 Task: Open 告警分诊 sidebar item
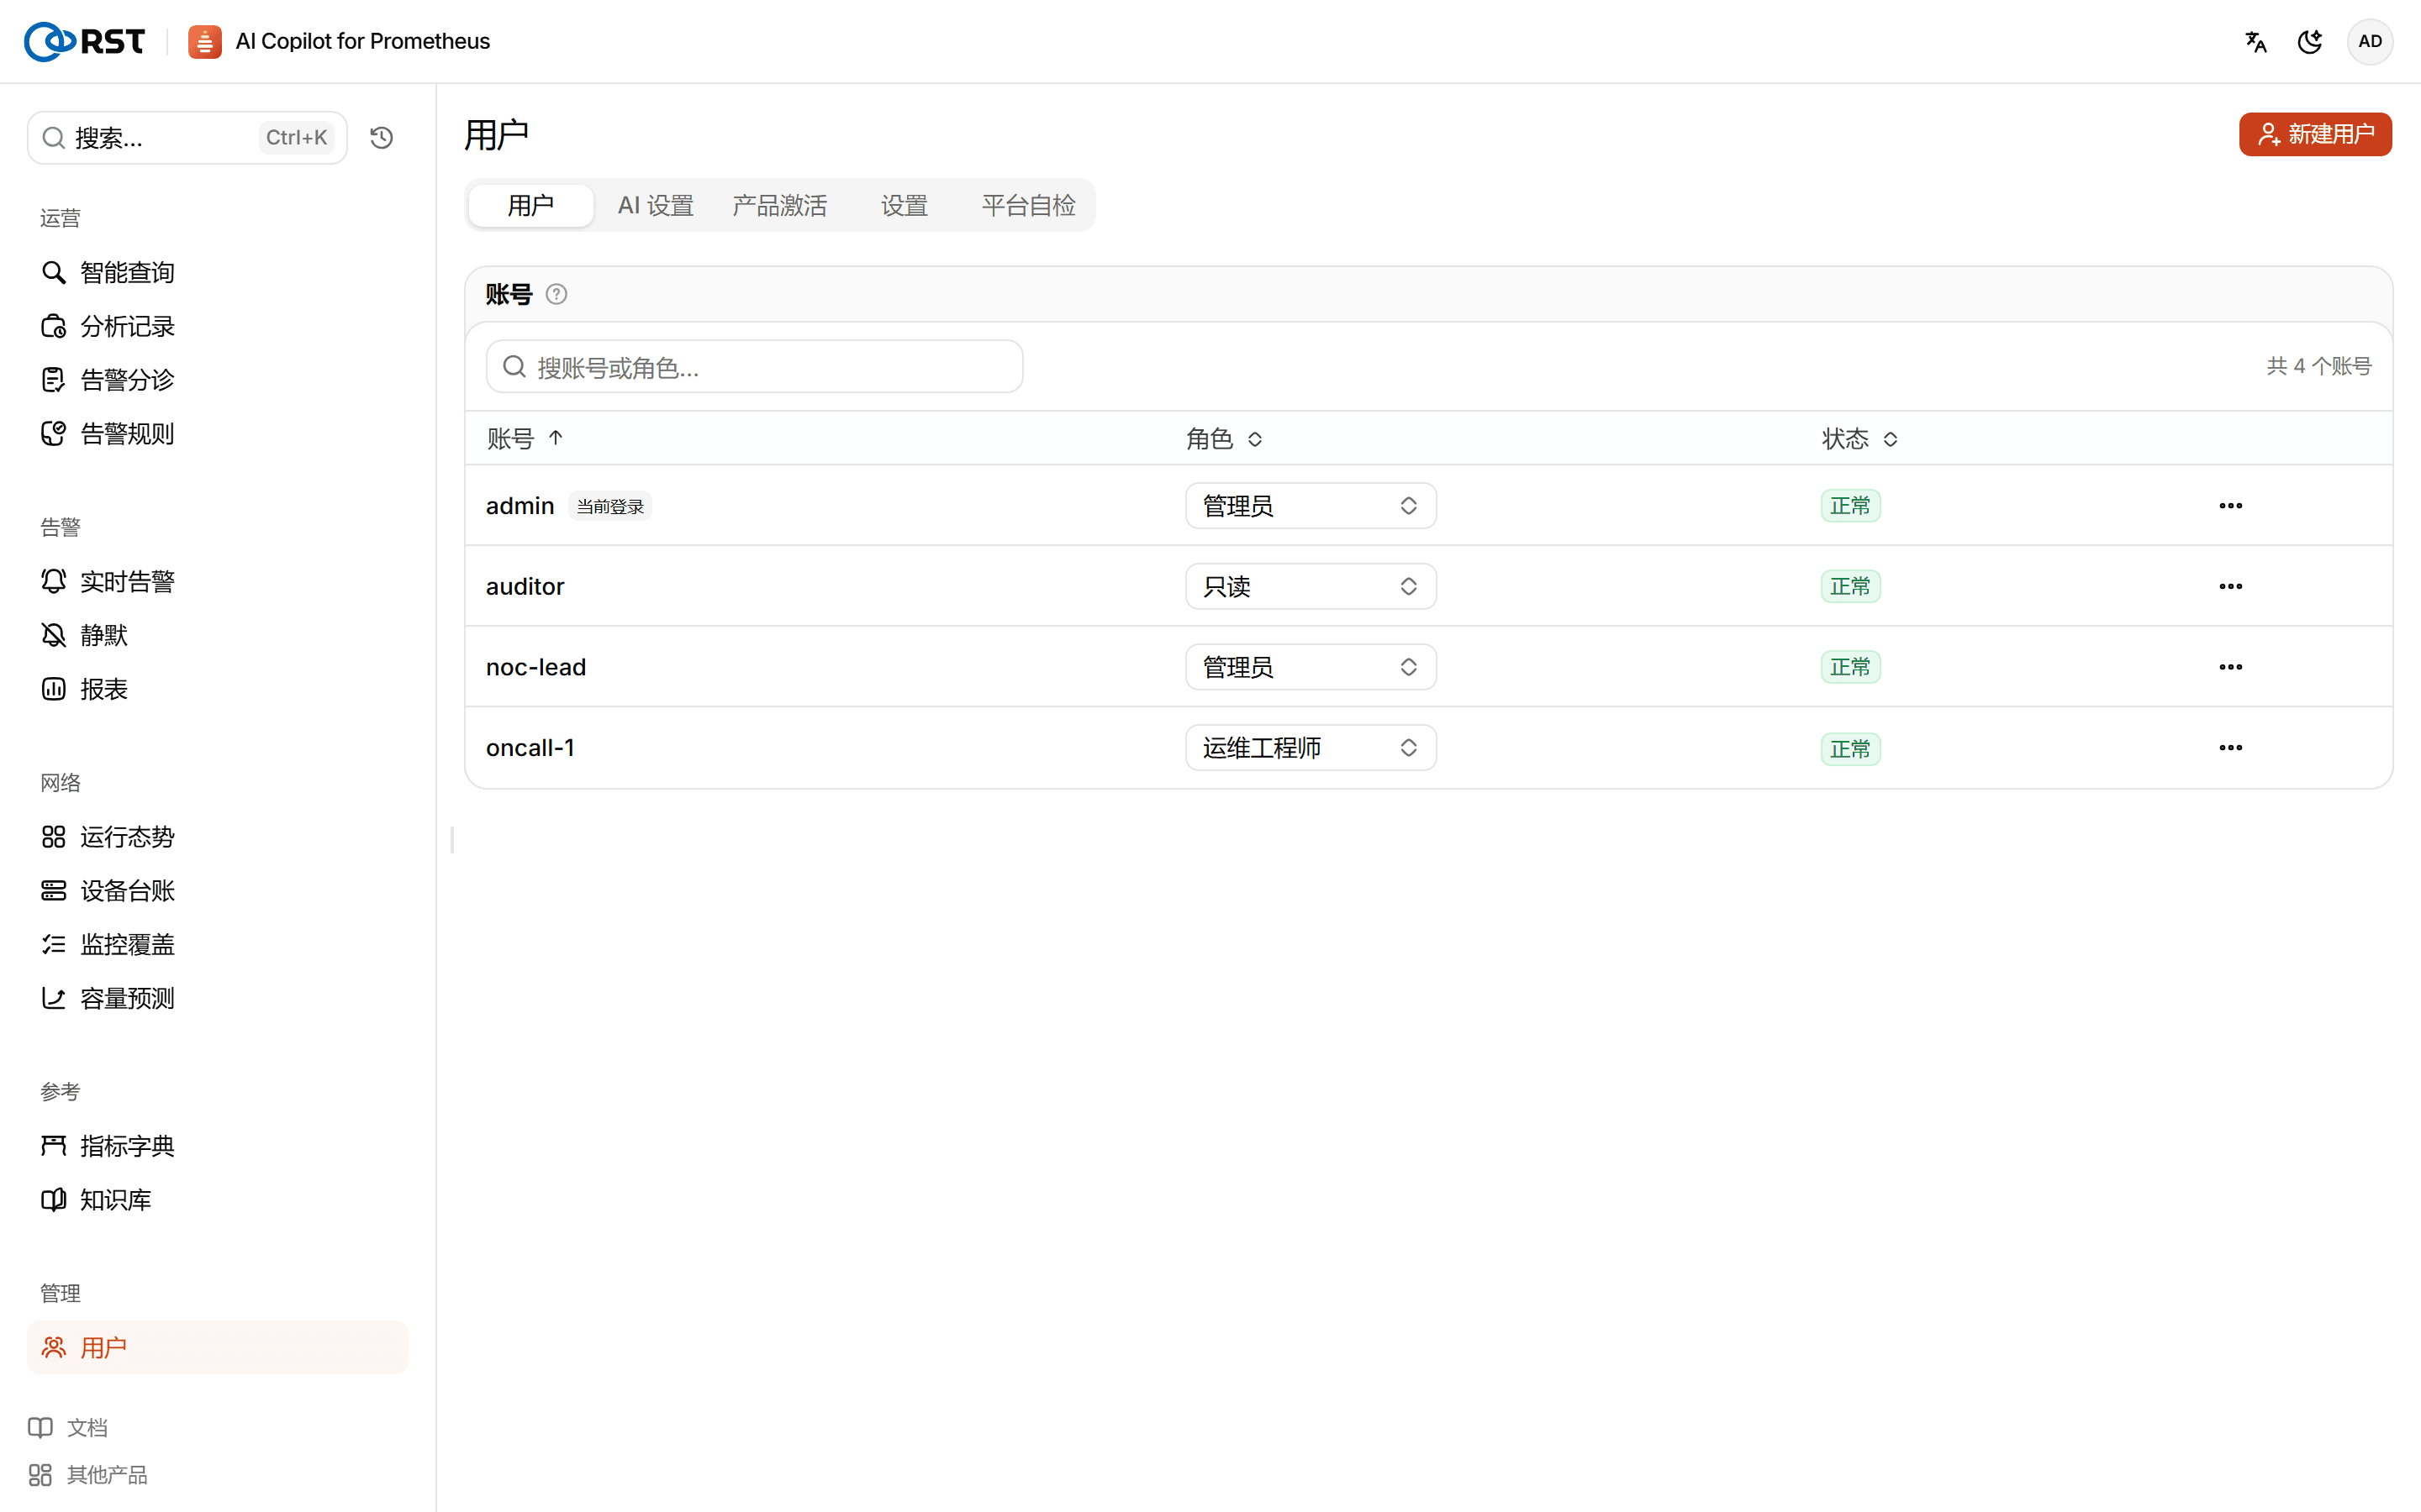[217, 380]
